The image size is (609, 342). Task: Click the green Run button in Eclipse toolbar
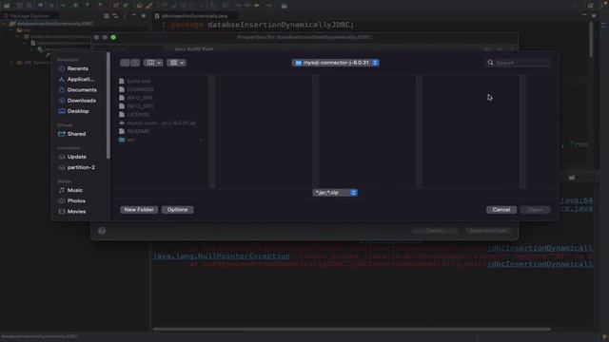pos(75,6)
